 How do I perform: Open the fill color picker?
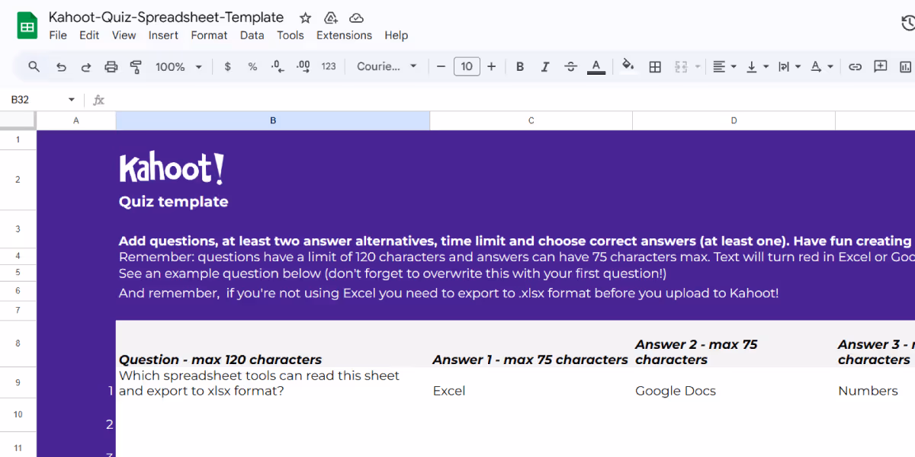tap(628, 66)
